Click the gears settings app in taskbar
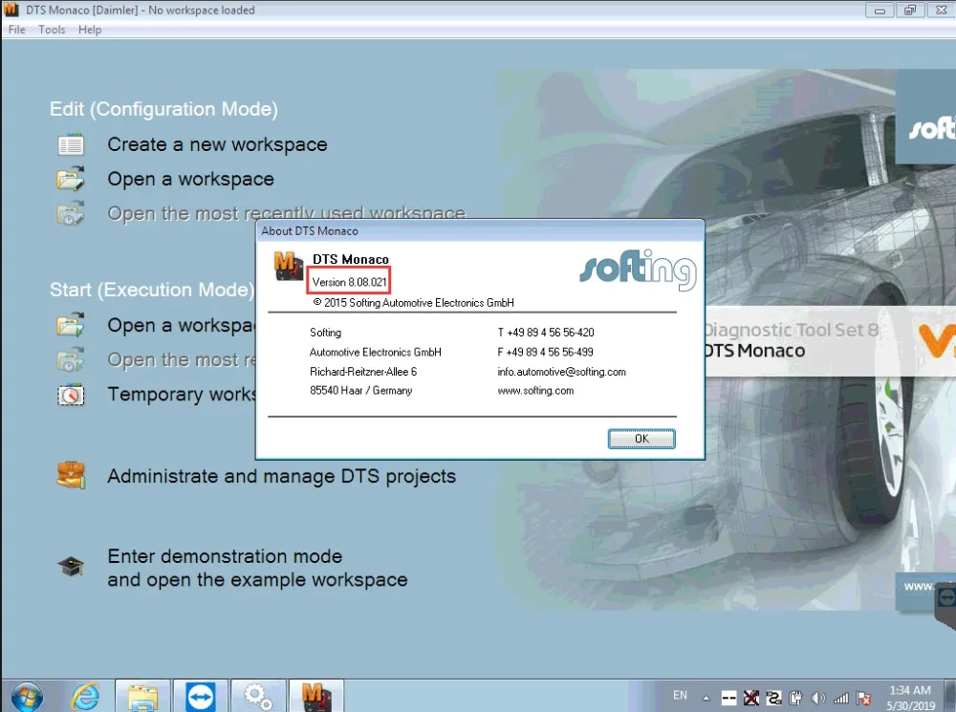Viewport: 956px width, 712px height. [258, 696]
